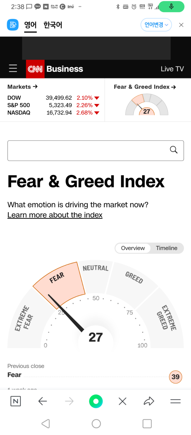191x435 pixels.
Task: Select the 한국어 language tab
Action: (53, 25)
